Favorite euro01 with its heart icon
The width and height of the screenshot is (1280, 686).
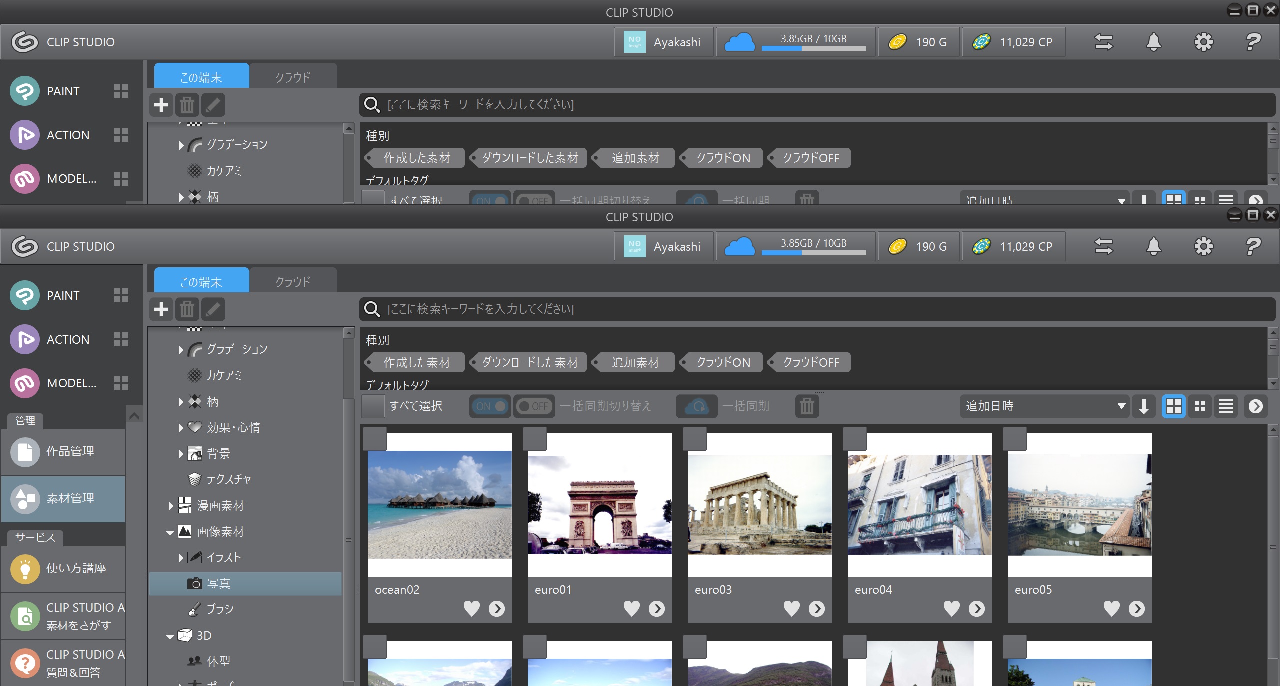pyautogui.click(x=631, y=608)
